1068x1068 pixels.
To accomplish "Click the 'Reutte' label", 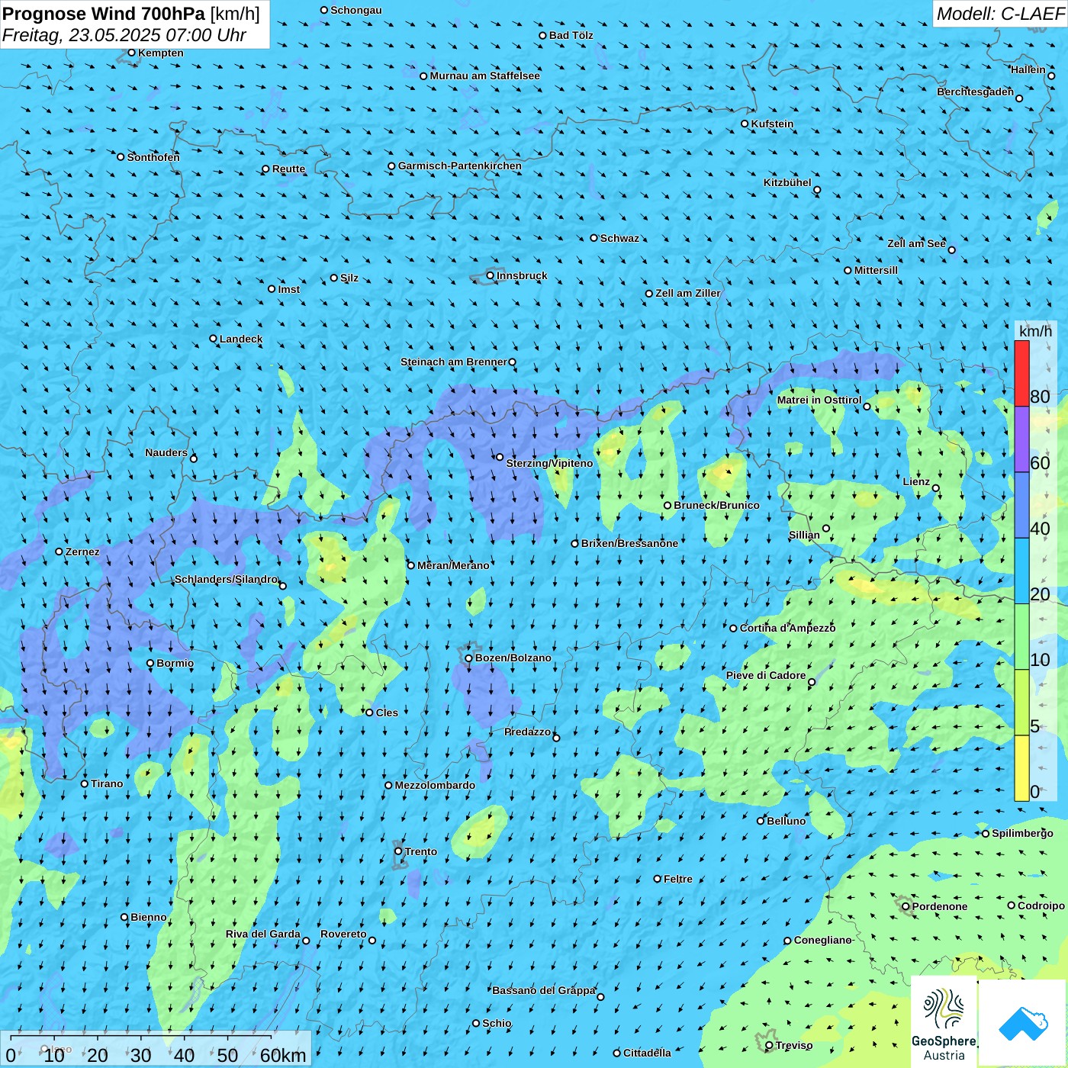I will [288, 169].
